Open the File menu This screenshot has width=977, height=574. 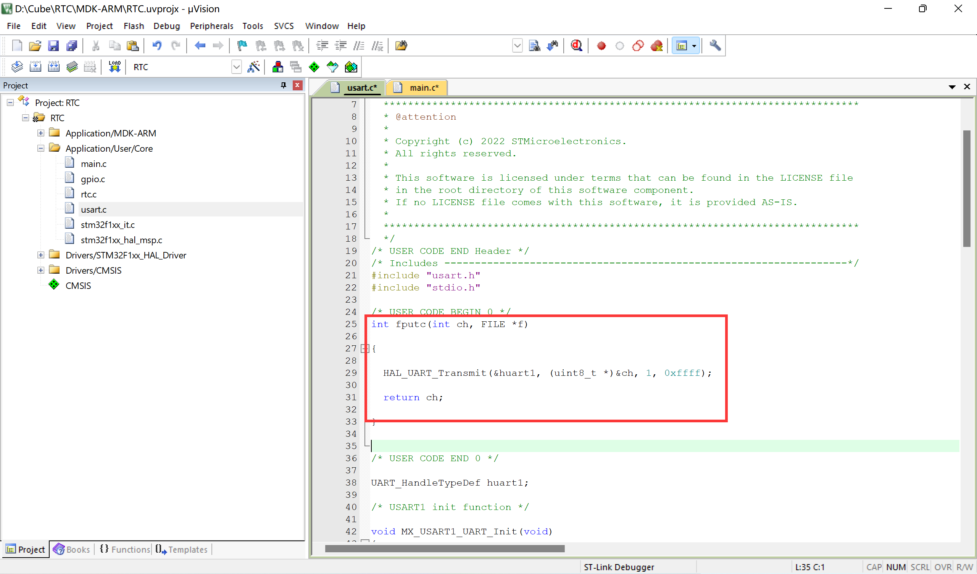coord(14,26)
